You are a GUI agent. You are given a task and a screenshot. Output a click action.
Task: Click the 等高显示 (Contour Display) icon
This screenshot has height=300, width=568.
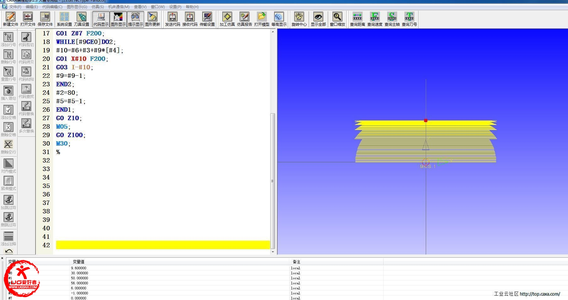[x=279, y=19]
